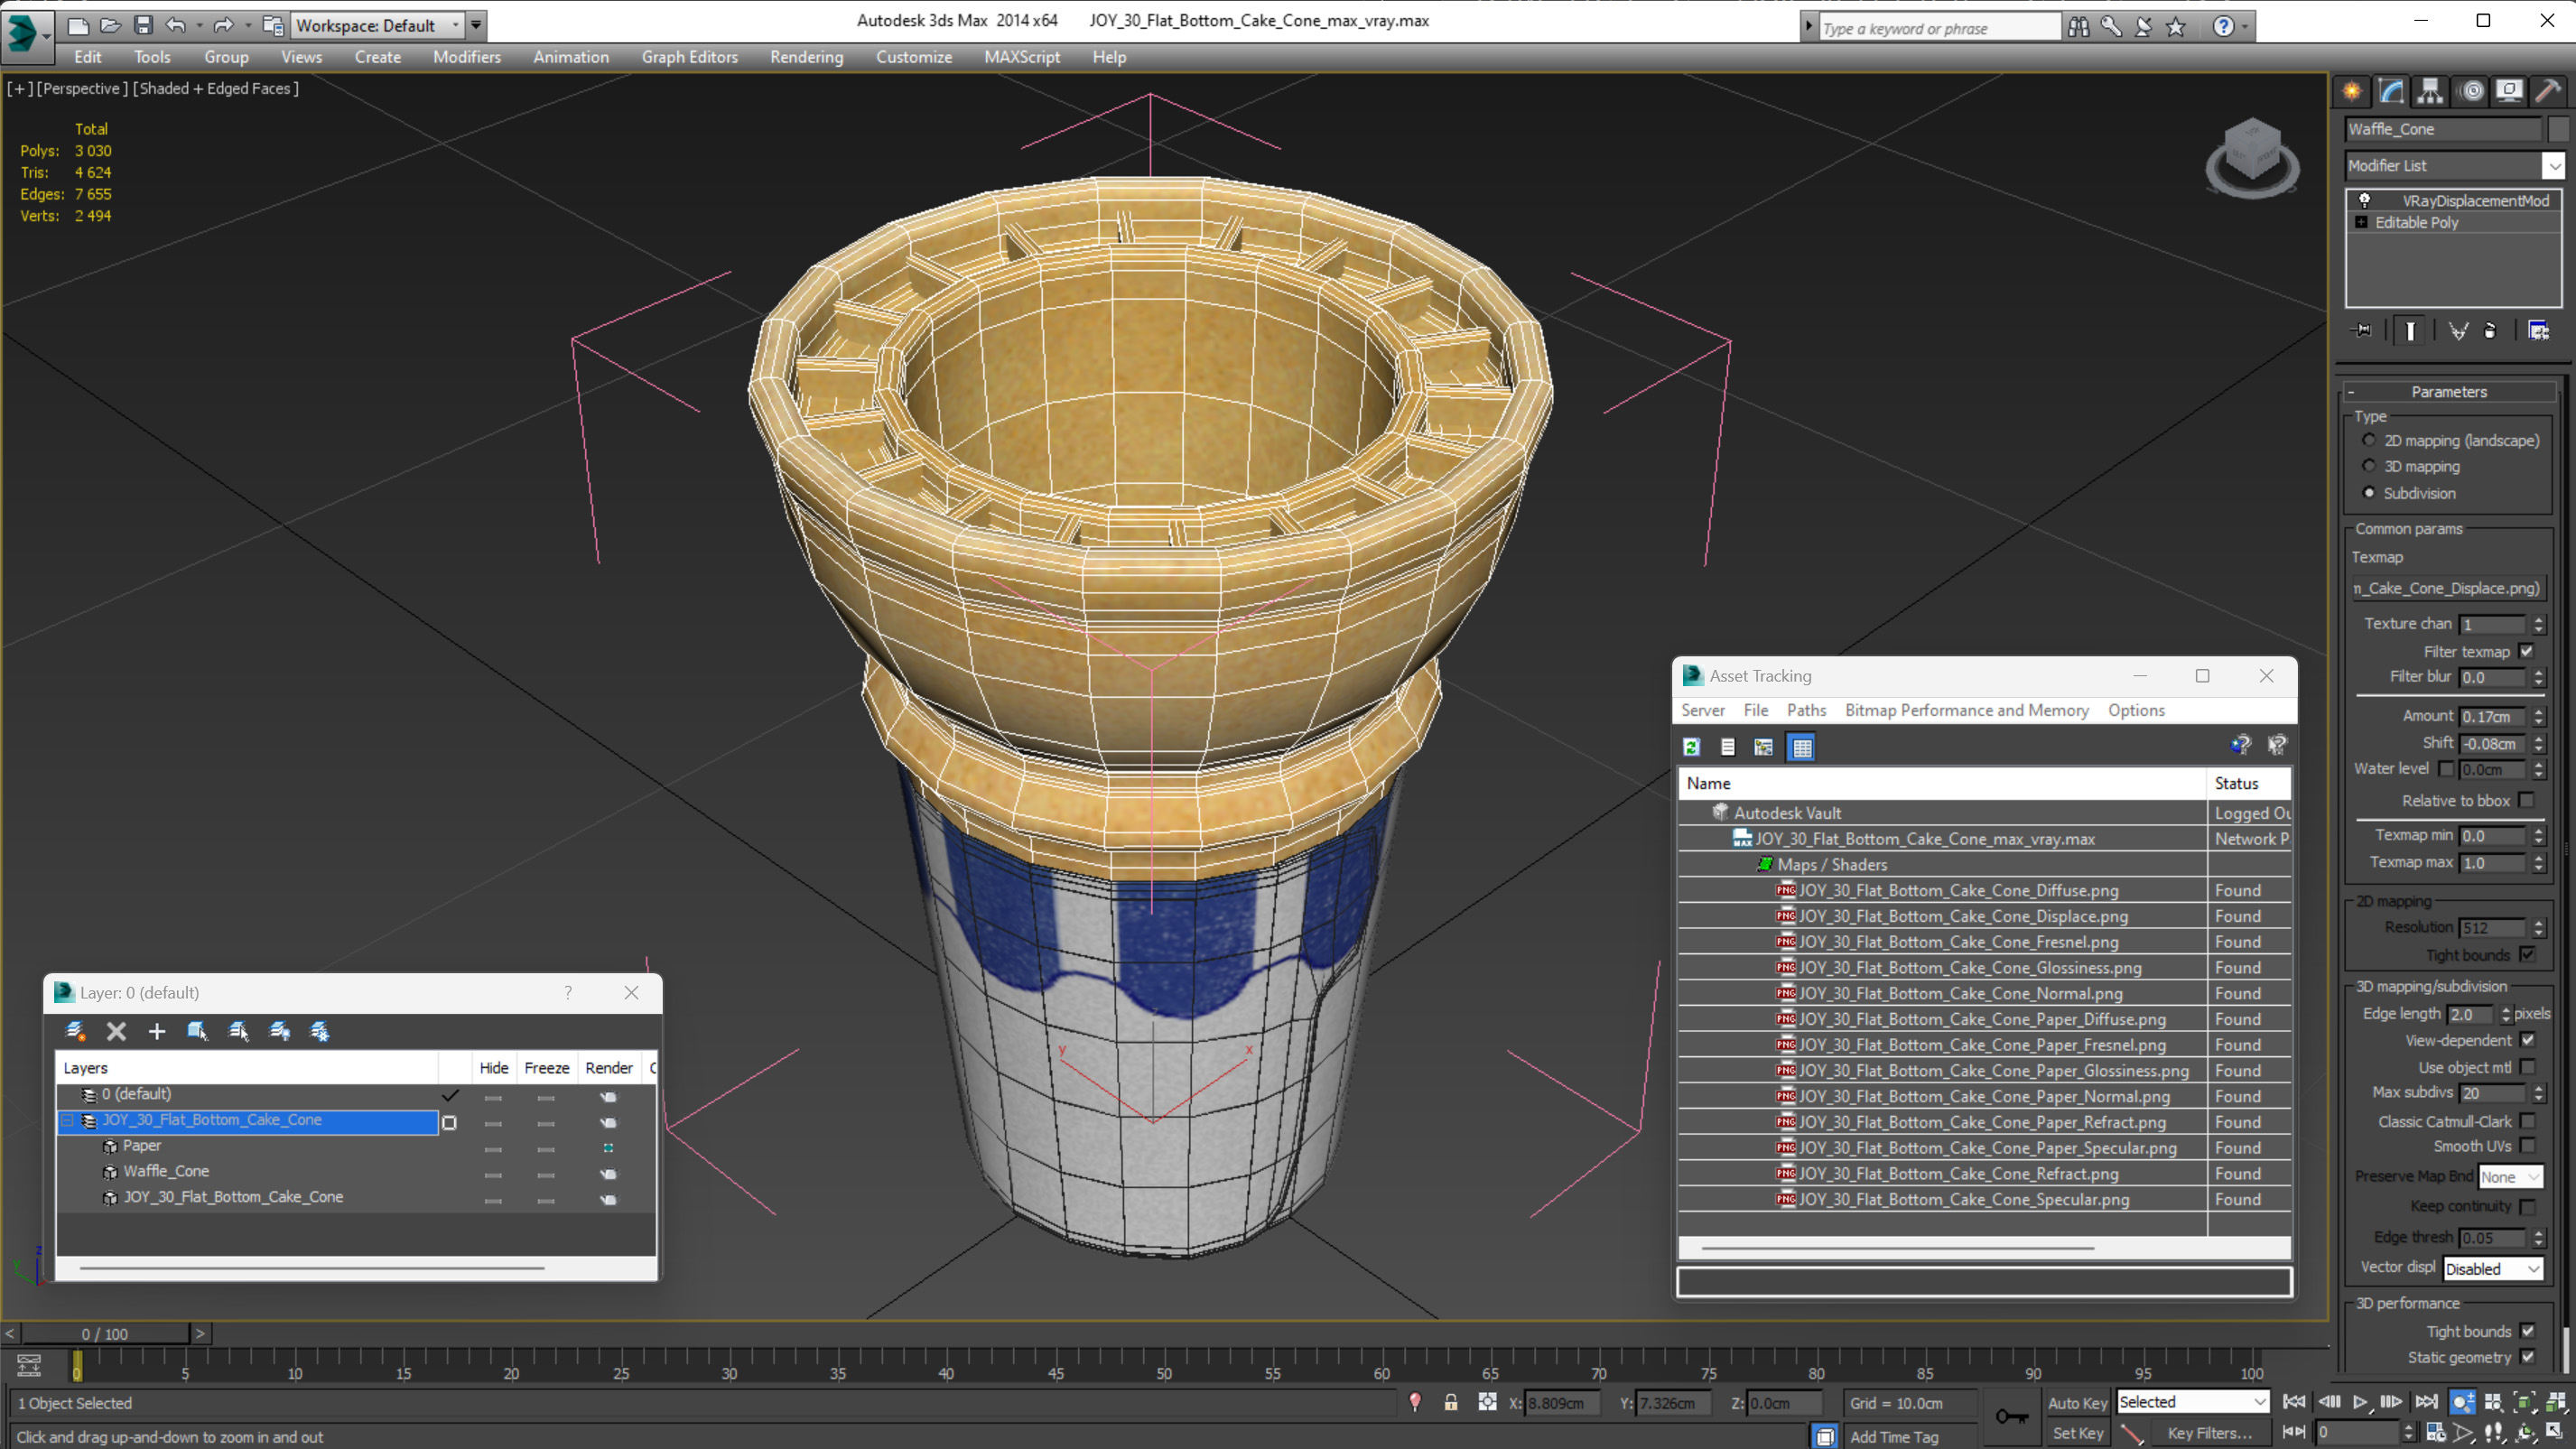Open the Rendering menu

[806, 57]
